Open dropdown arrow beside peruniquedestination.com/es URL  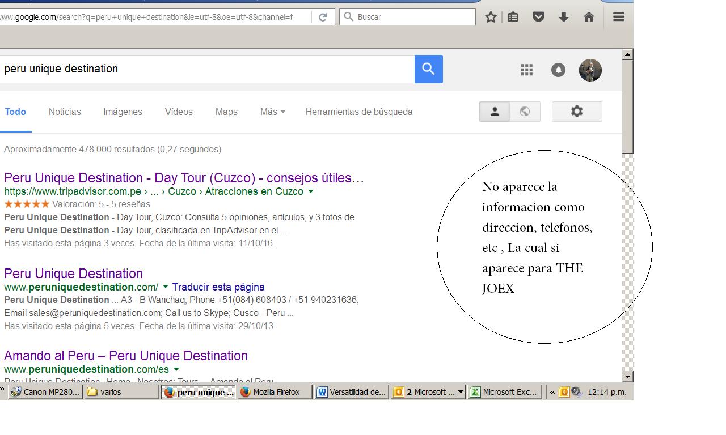(x=176, y=369)
